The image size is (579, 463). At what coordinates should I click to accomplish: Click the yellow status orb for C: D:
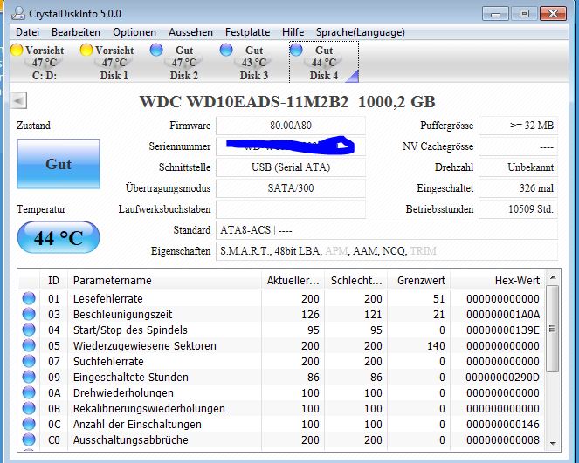pos(17,50)
